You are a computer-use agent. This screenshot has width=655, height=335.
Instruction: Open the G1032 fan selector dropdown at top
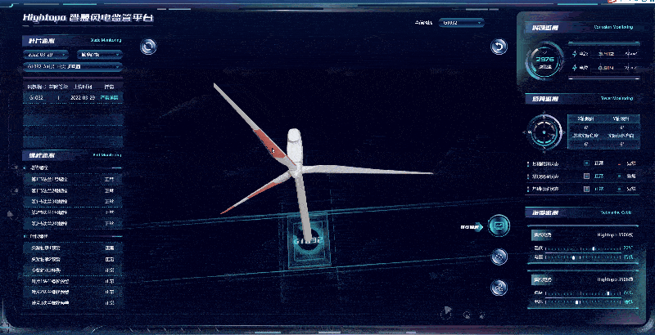[461, 23]
